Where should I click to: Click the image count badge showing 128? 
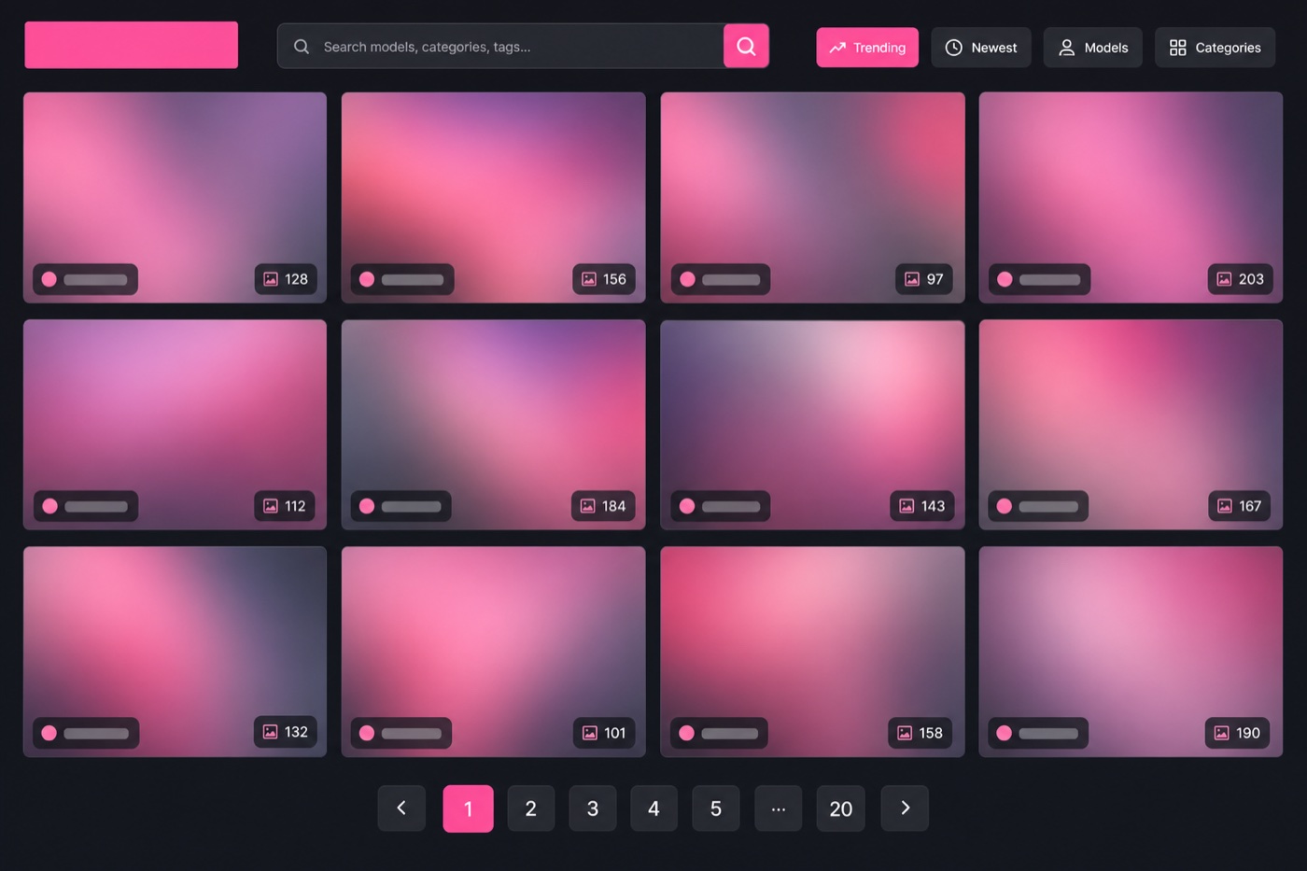click(x=286, y=279)
